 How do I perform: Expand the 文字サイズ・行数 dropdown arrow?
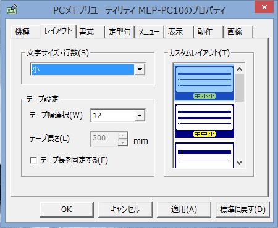(x=140, y=70)
